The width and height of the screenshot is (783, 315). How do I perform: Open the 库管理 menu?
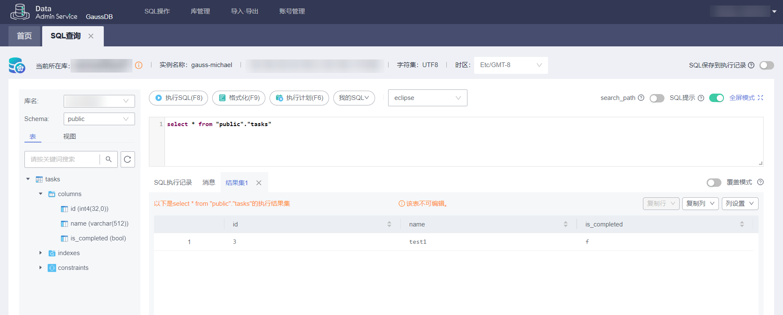point(200,11)
